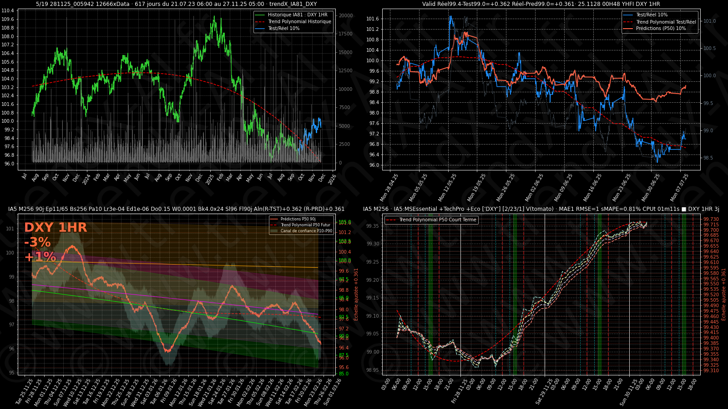Click the top-right chart title starting 'Valid Réel99.4'
This screenshot has width=728, height=409.
point(541,4)
